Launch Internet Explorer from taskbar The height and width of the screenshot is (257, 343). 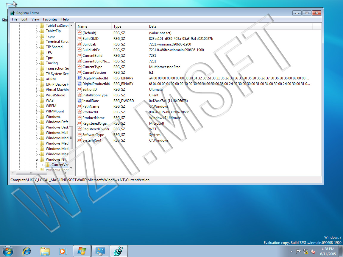point(27,251)
